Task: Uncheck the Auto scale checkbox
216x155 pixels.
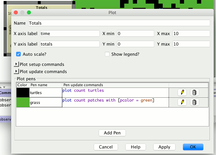Action: click(19, 54)
